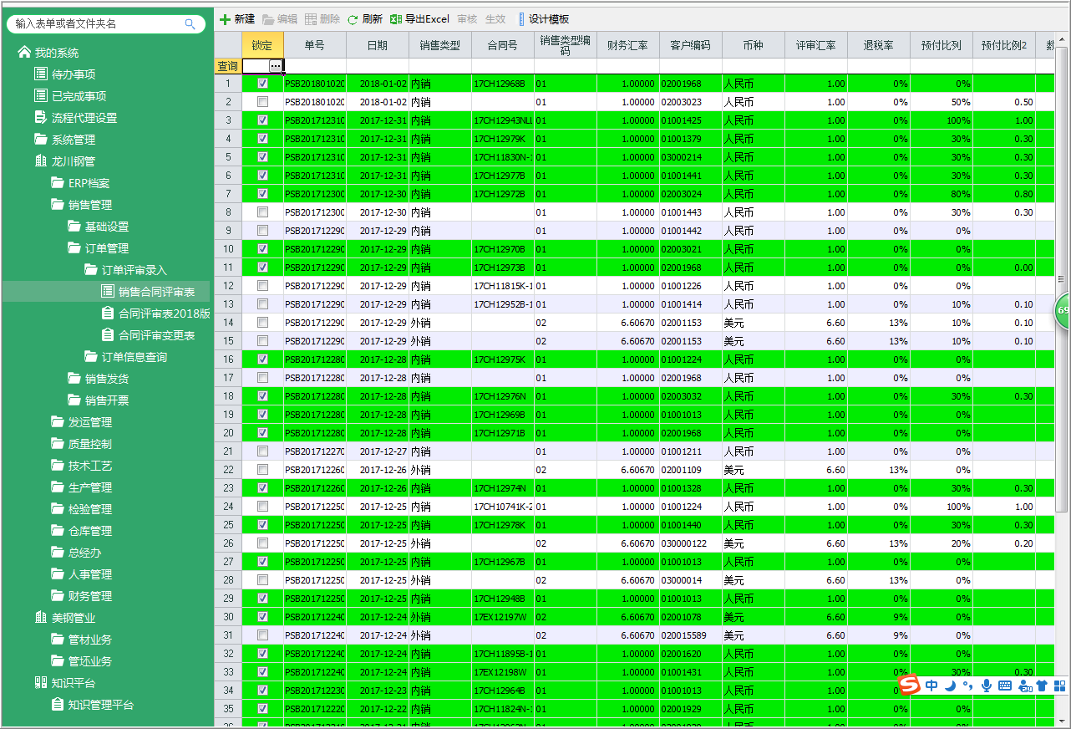
Task: Open 财务管理 folder
Action: tap(81, 596)
